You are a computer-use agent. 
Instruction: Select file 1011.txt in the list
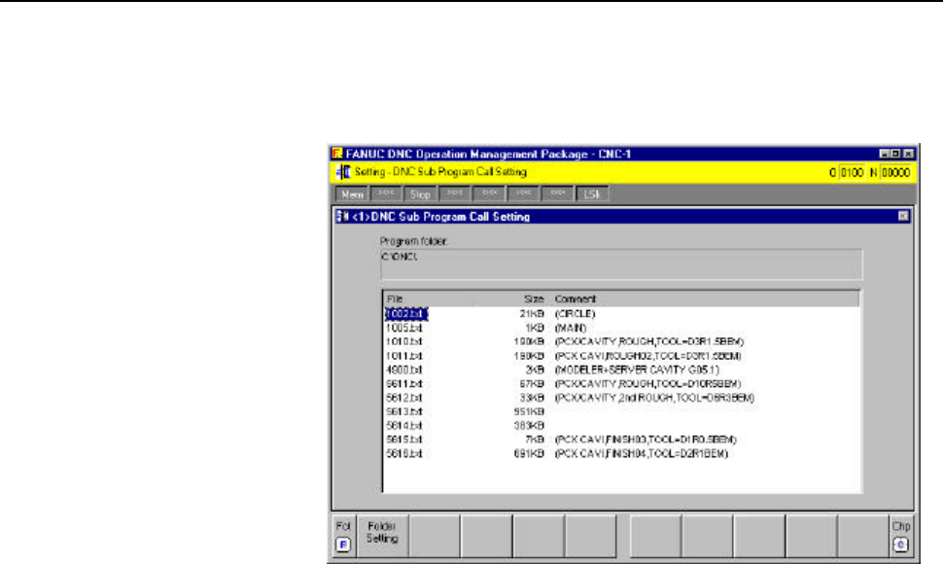pos(404,356)
